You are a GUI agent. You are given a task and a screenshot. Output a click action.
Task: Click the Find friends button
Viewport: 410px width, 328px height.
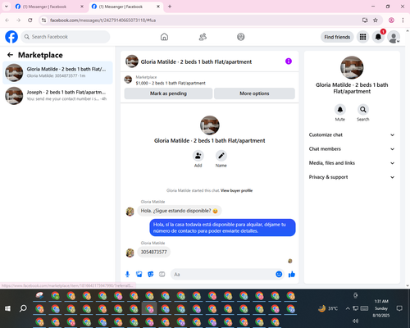[x=337, y=37]
